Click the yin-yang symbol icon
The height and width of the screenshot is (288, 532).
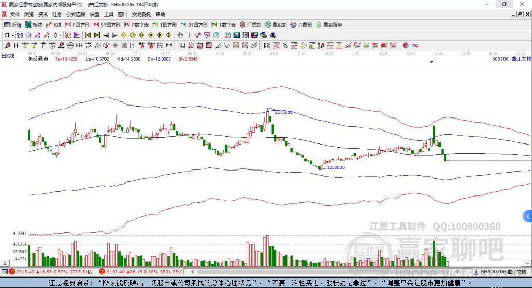[x=406, y=45]
